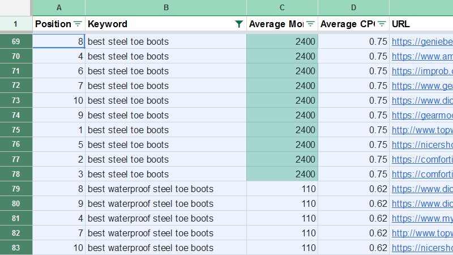Select column C header

pyautogui.click(x=282, y=7)
